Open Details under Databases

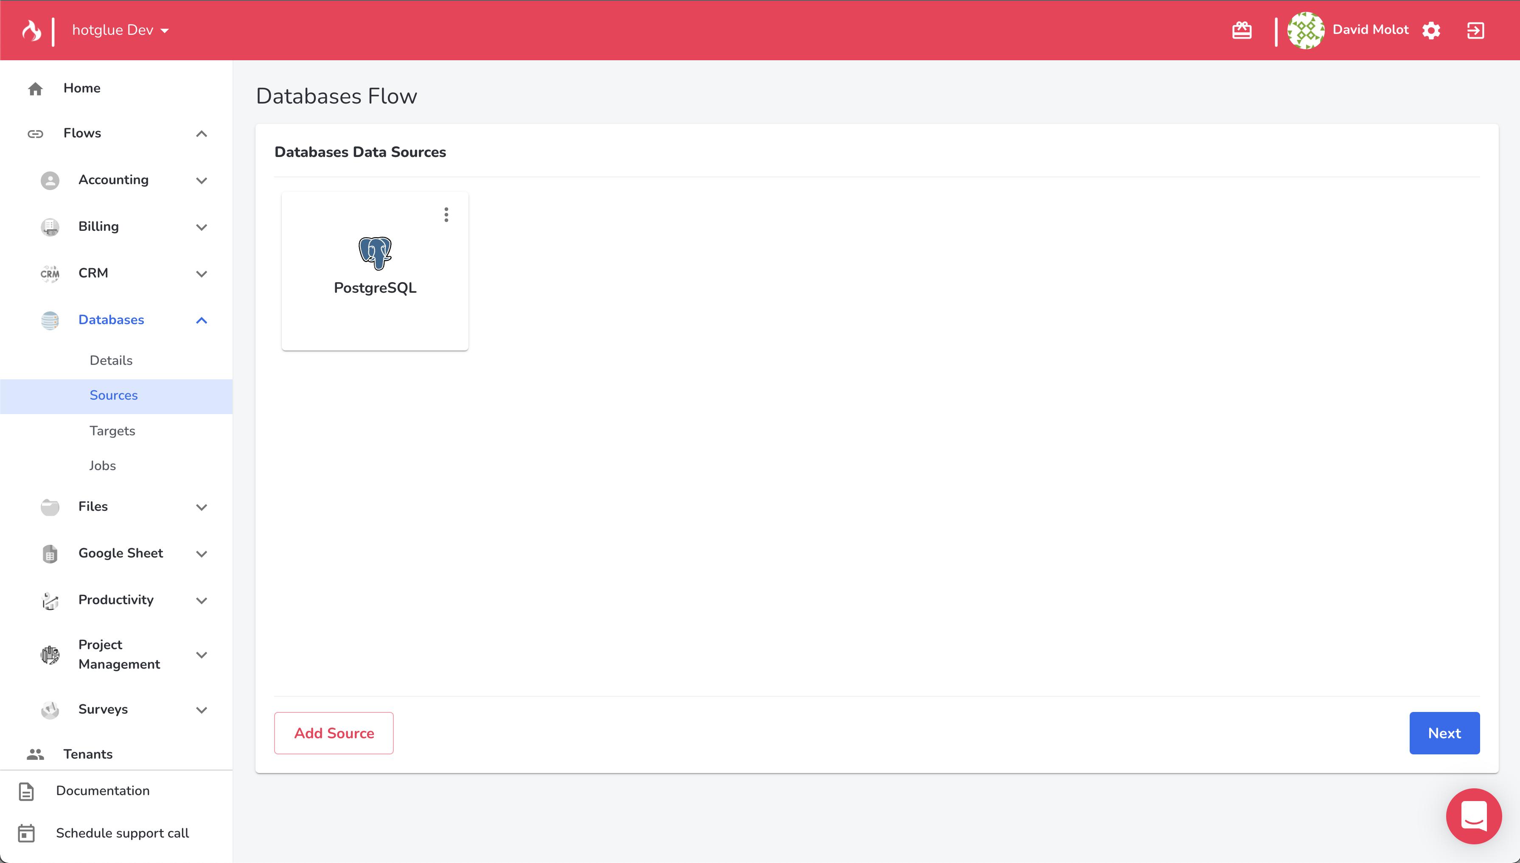coord(111,360)
